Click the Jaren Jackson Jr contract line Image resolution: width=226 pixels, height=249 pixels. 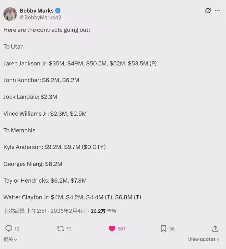80,63
